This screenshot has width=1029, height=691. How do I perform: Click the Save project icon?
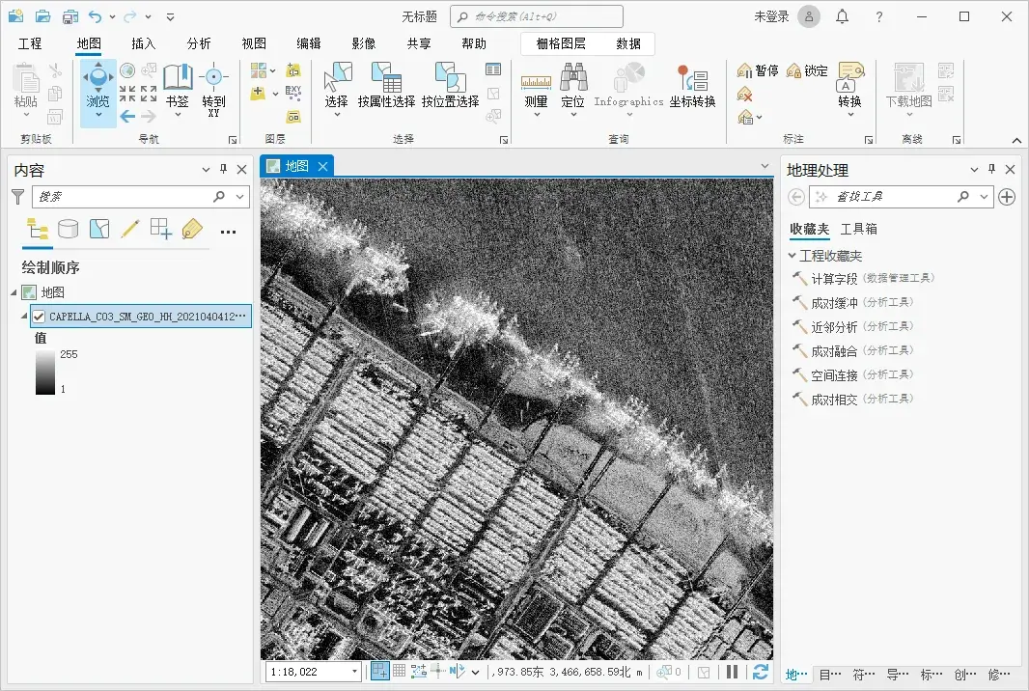coord(70,16)
